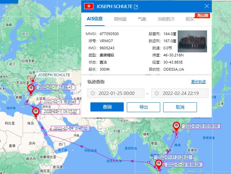Viewport: 231px width, 174px height.
Task: Click the 取消 cancel button
Action: tap(180, 107)
